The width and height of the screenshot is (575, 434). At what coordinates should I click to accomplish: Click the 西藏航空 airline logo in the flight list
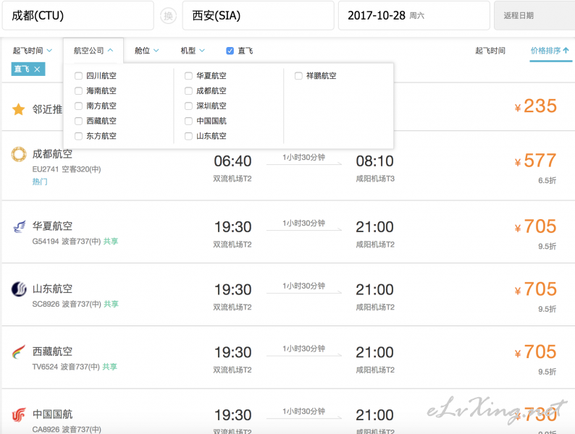19,352
